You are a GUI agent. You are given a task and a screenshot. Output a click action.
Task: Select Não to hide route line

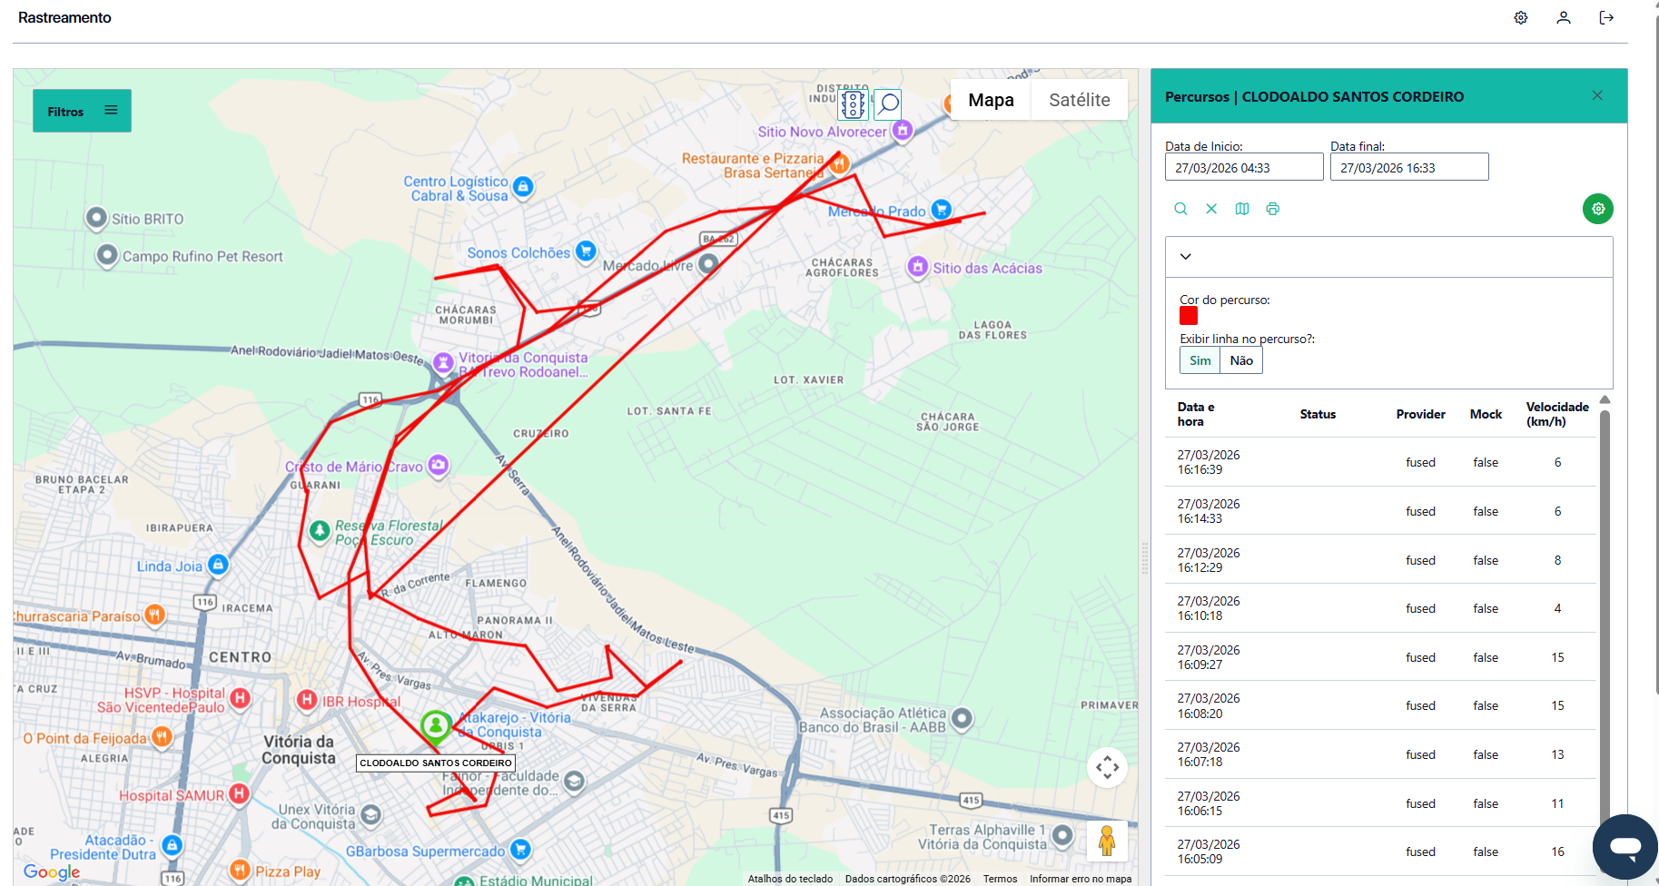click(x=1240, y=360)
